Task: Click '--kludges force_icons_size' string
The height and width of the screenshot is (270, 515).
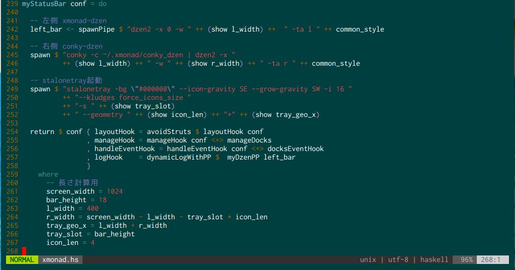Action: pos(133,98)
